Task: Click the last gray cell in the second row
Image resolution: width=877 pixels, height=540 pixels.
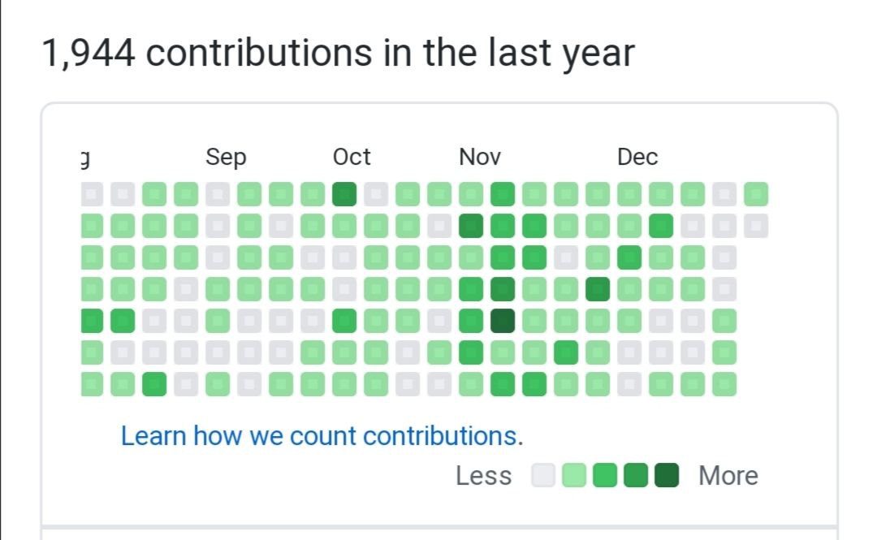Action: point(756,226)
